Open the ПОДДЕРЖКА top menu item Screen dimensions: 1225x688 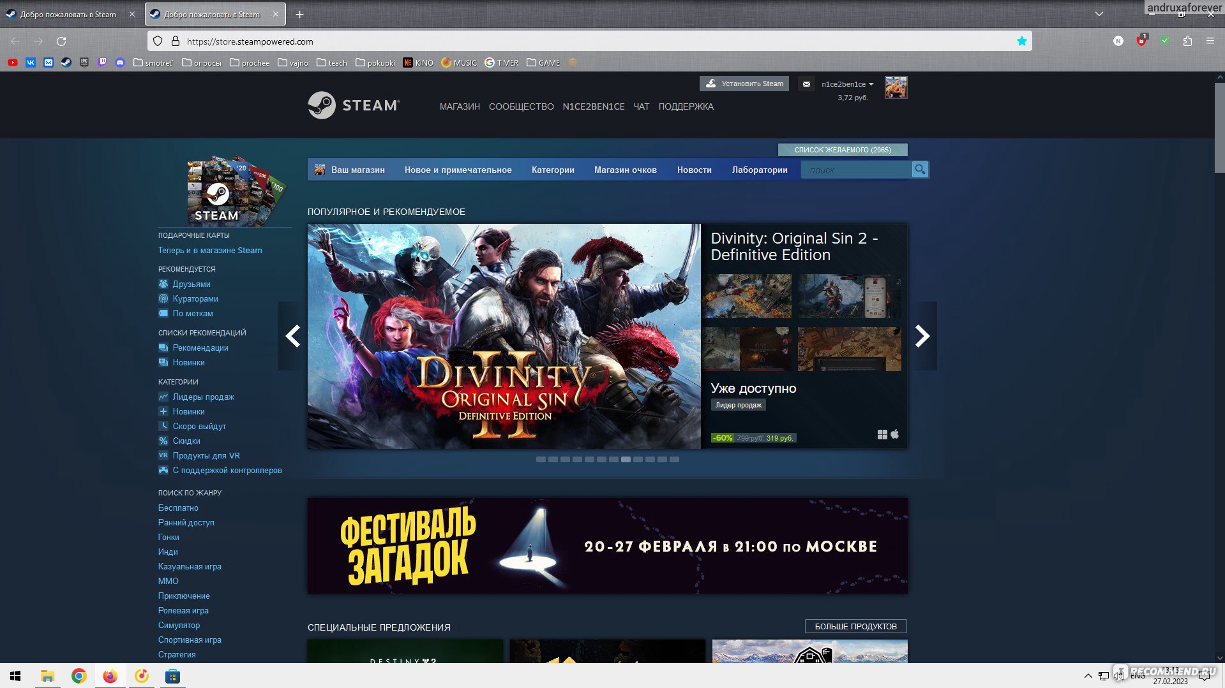[686, 106]
